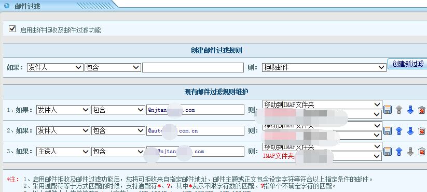The width and height of the screenshot is (427, 192).
Task: Save filter rule 2 with floppy icon
Action: pos(388,130)
